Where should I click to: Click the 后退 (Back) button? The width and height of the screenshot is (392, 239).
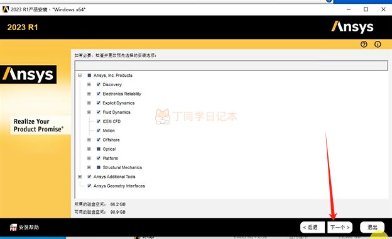tap(312, 227)
